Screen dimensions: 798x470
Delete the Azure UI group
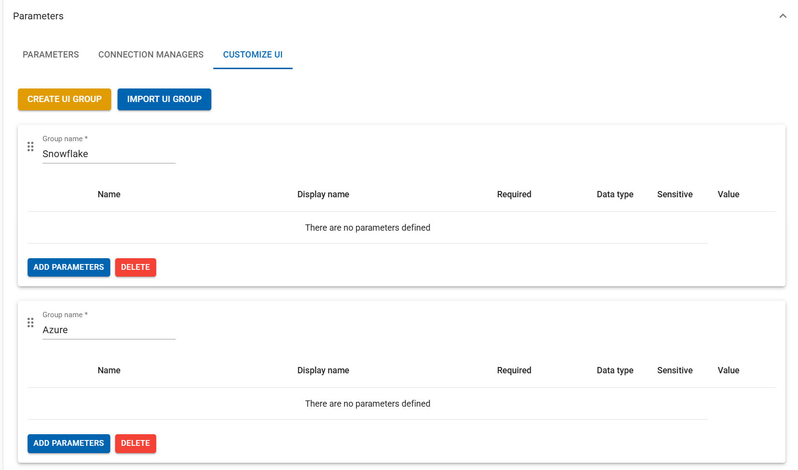[x=135, y=443]
